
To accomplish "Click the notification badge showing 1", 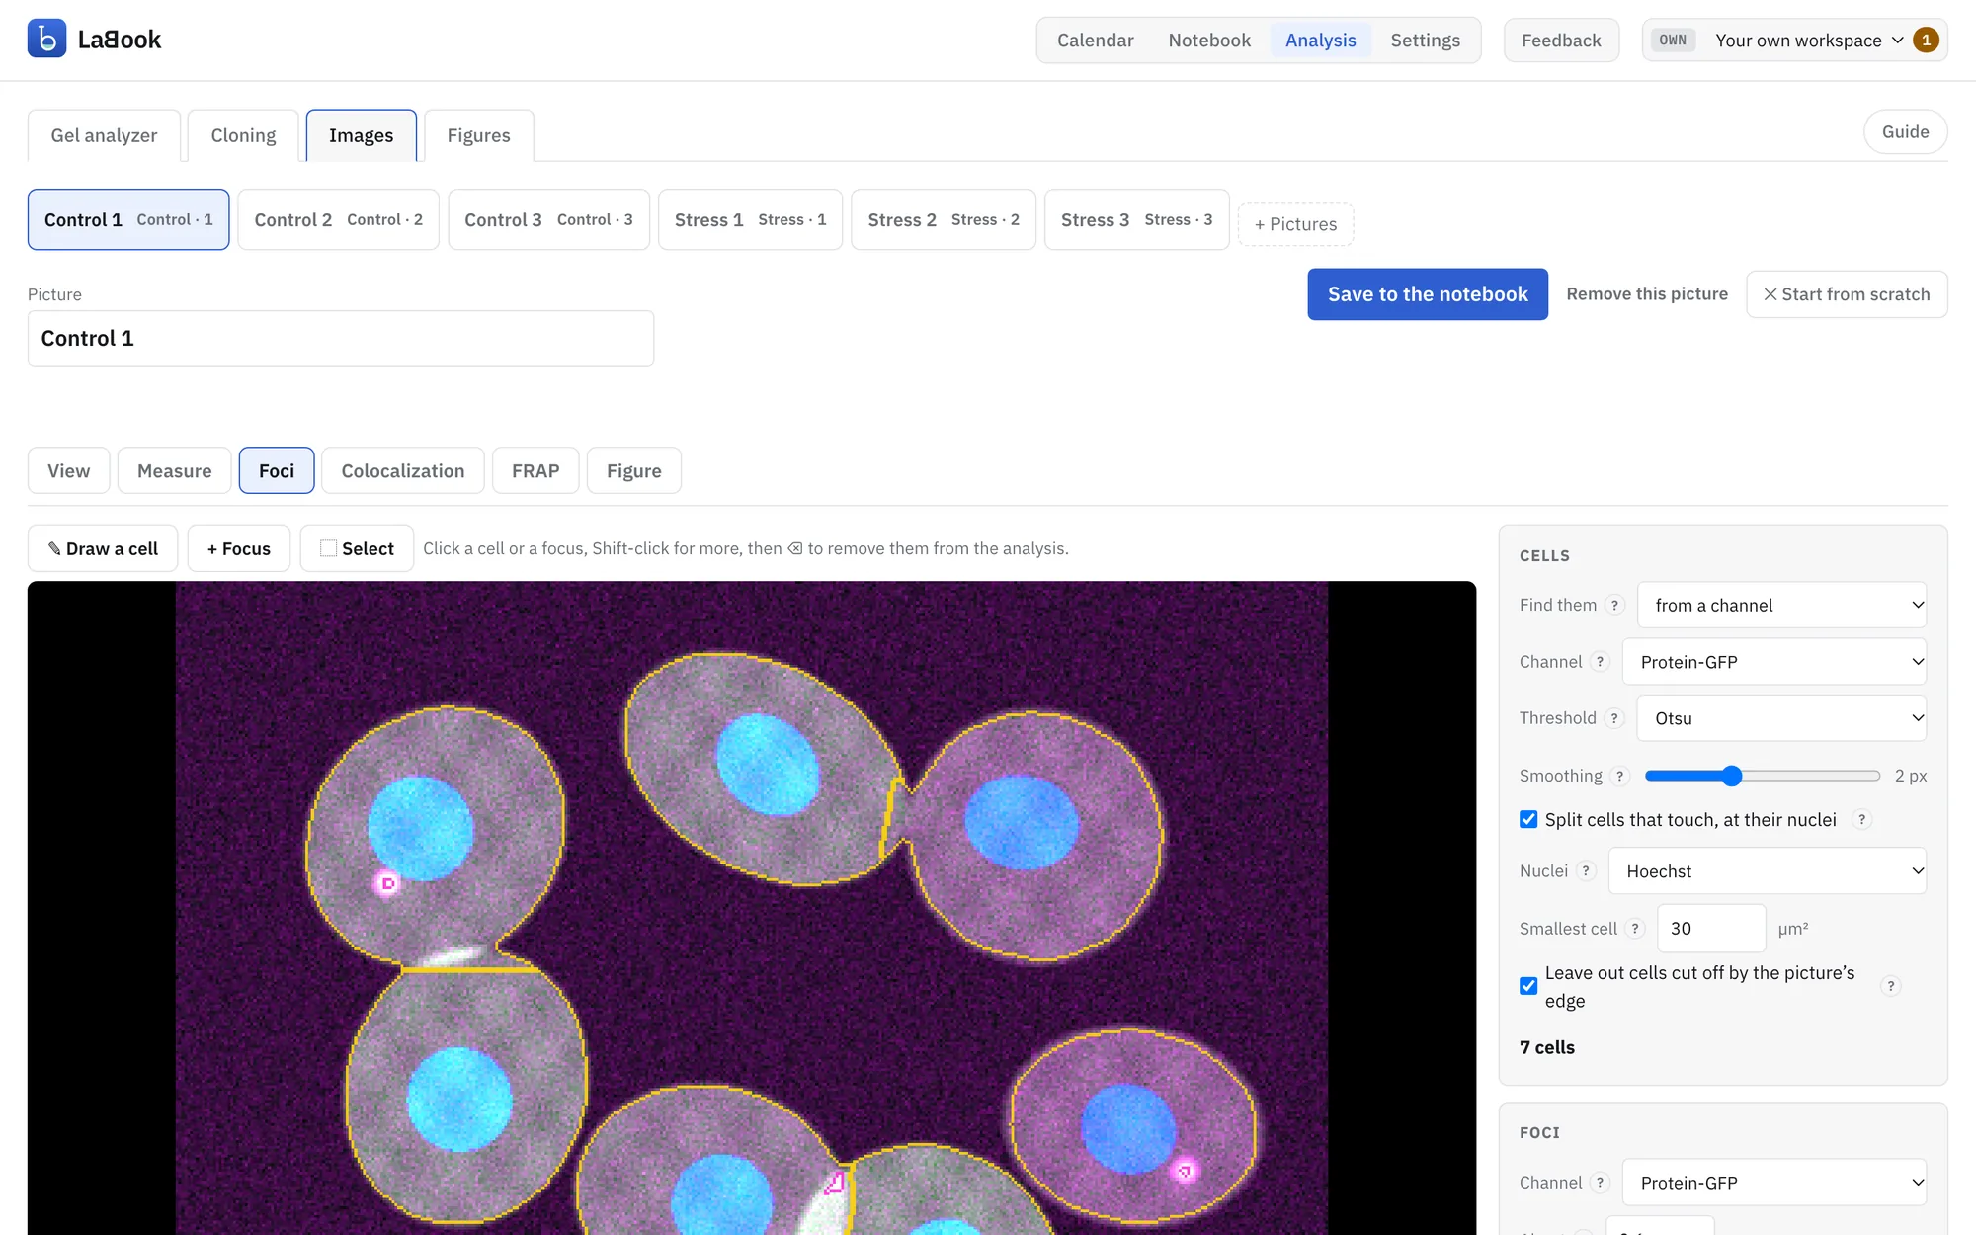I will click(x=1925, y=40).
